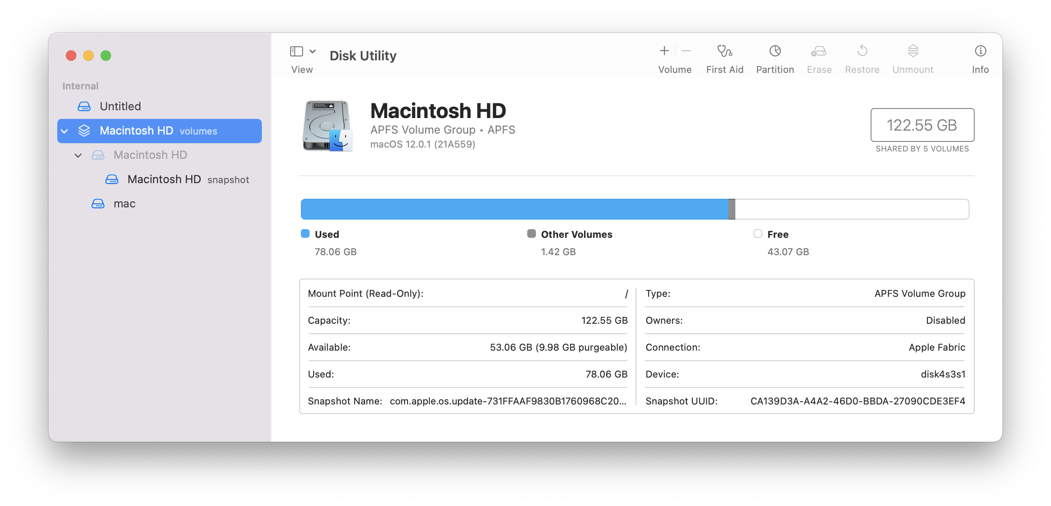Open the Partition pie chart tool
The image size is (1051, 506).
pyautogui.click(x=775, y=51)
